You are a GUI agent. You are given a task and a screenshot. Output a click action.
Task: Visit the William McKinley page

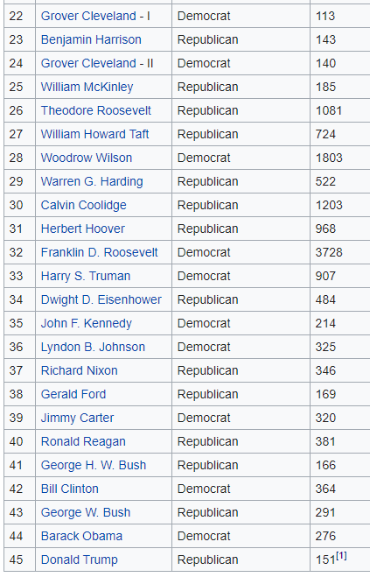pyautogui.click(x=87, y=87)
